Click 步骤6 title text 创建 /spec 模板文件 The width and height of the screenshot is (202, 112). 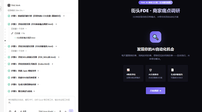[x=27, y=71]
